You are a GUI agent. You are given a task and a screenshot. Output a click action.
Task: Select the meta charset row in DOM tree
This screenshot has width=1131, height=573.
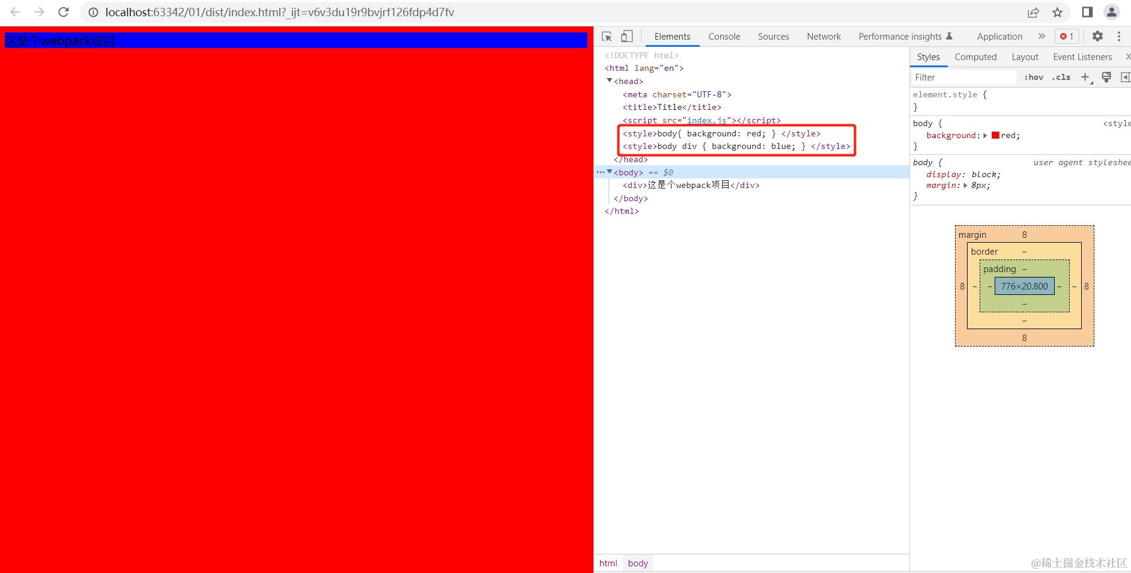click(677, 94)
